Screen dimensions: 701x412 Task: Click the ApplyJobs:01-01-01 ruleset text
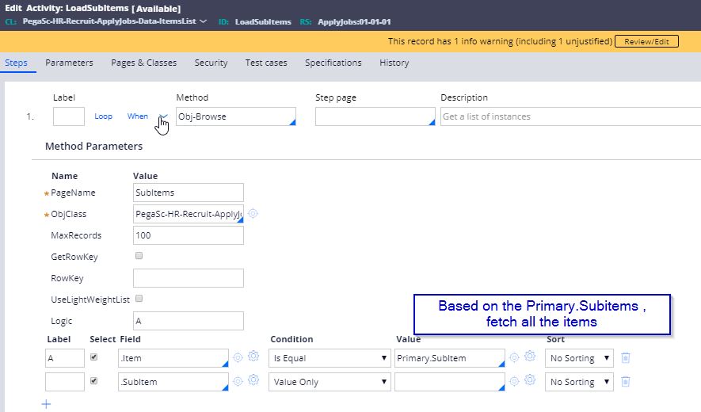coord(354,21)
